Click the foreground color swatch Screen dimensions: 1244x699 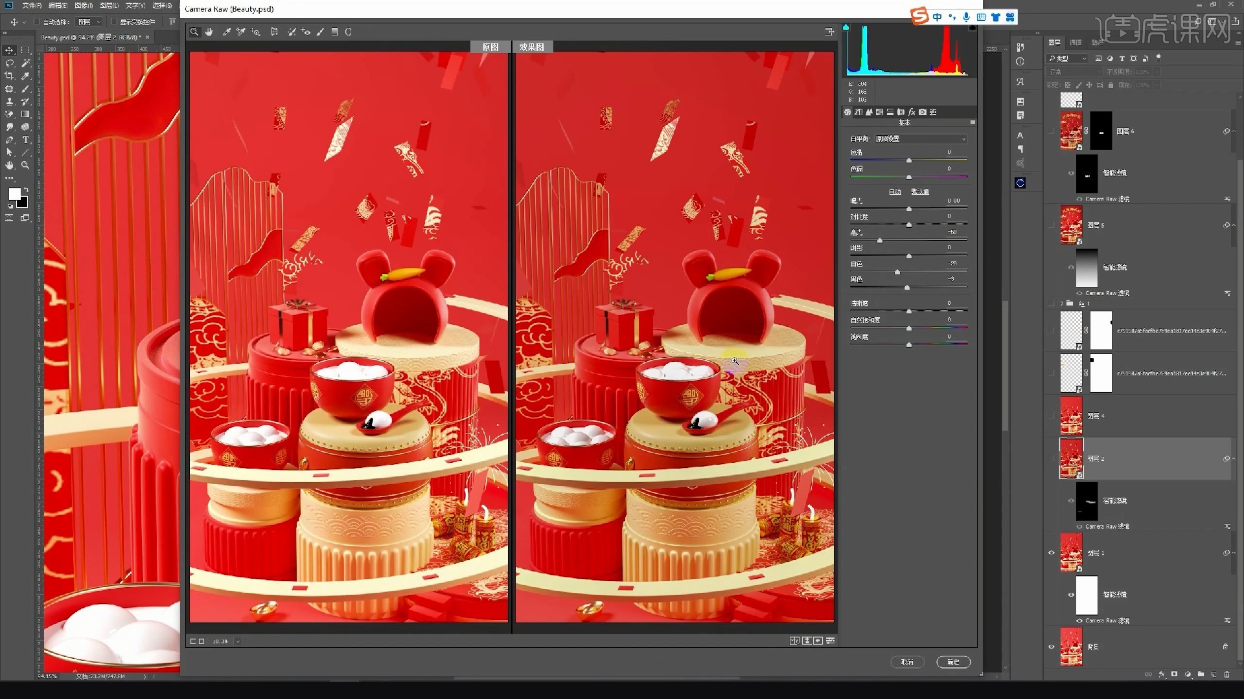pos(14,194)
